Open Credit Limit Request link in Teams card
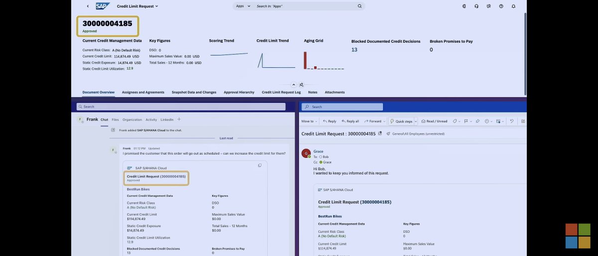The image size is (598, 256). click(156, 176)
